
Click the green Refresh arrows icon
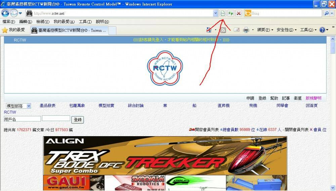[x=230, y=13]
